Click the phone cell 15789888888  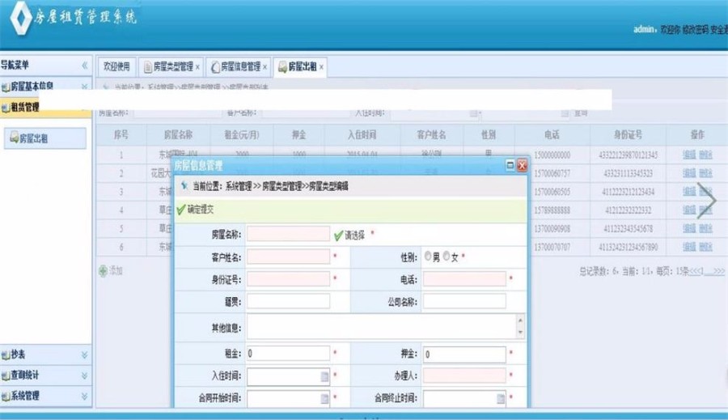(552, 210)
